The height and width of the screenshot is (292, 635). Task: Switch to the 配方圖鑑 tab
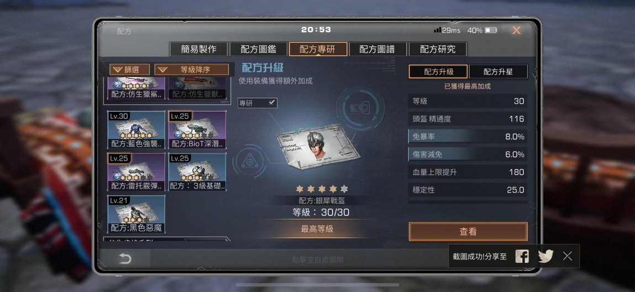(258, 49)
